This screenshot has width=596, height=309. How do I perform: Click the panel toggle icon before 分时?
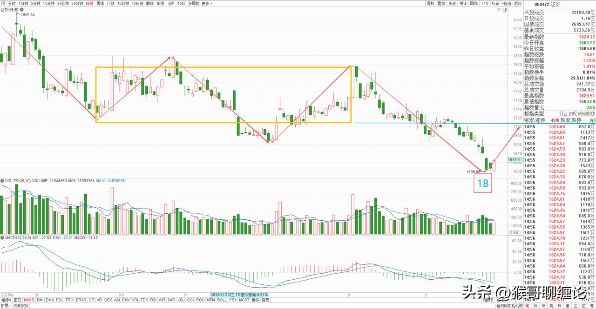coord(4,3)
